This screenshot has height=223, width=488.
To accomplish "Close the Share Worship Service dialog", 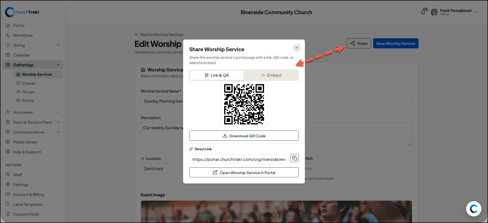I will (x=297, y=48).
